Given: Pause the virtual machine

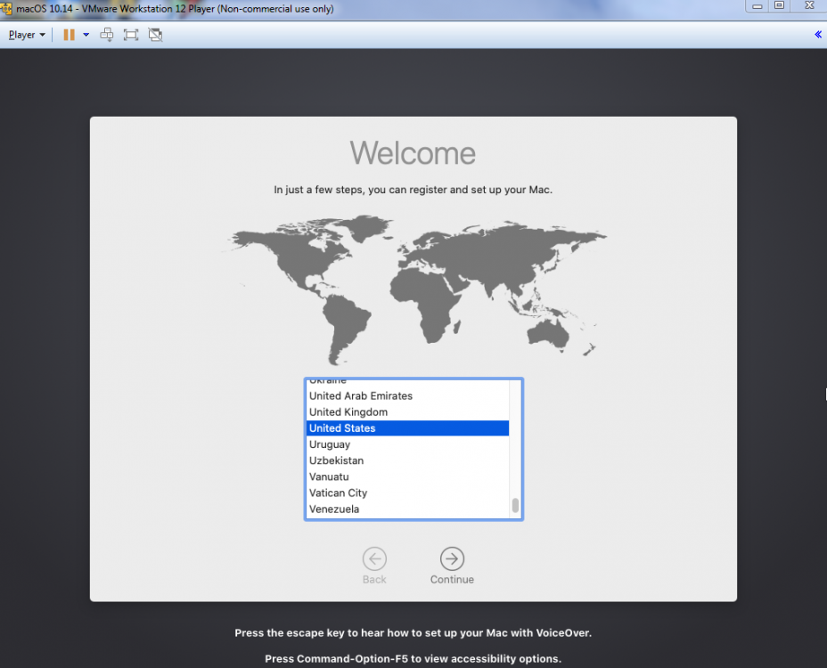Looking at the screenshot, I should 70,35.
